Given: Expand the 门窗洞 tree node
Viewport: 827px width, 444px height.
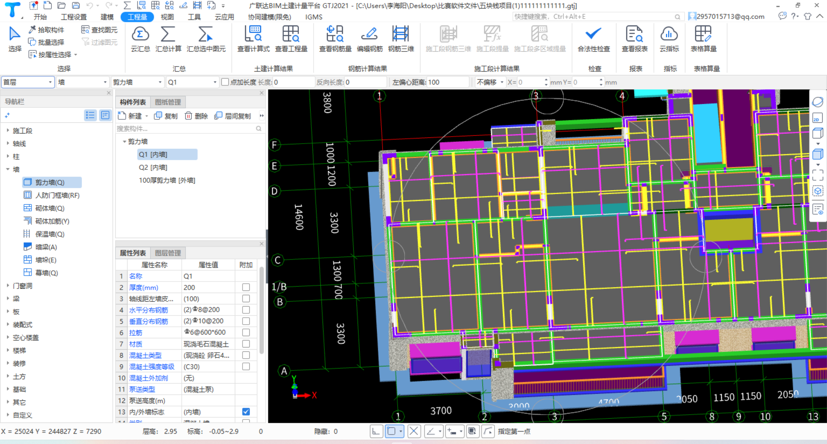Looking at the screenshot, I should point(8,285).
